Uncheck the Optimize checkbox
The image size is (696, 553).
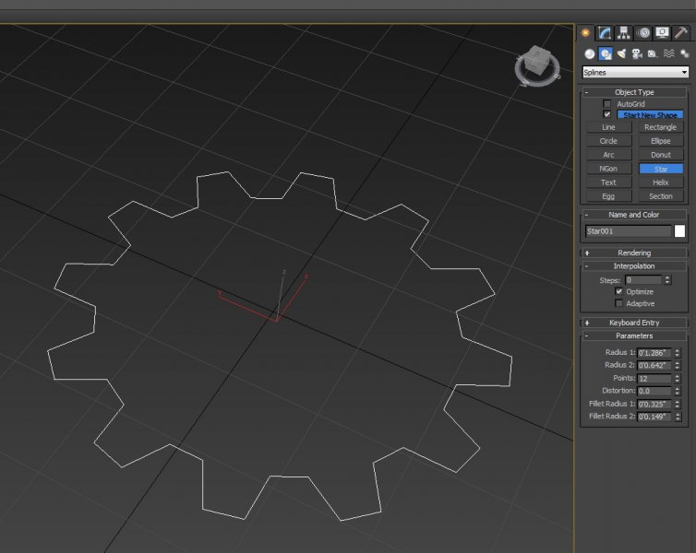pyautogui.click(x=619, y=291)
